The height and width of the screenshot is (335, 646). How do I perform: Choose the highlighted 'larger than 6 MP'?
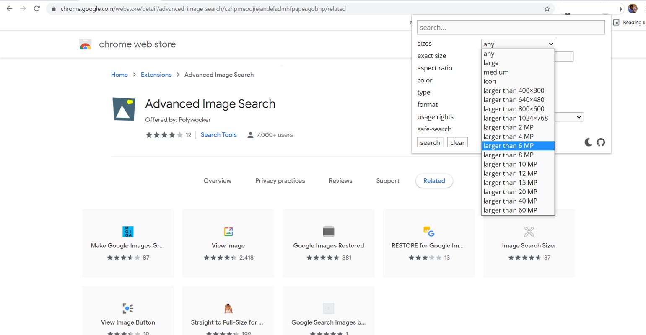[x=518, y=146]
